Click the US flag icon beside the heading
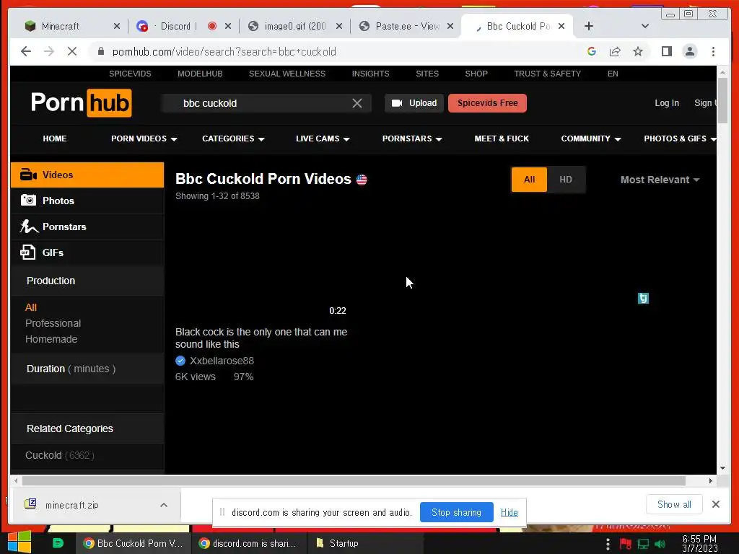739x554 pixels. [x=362, y=180]
